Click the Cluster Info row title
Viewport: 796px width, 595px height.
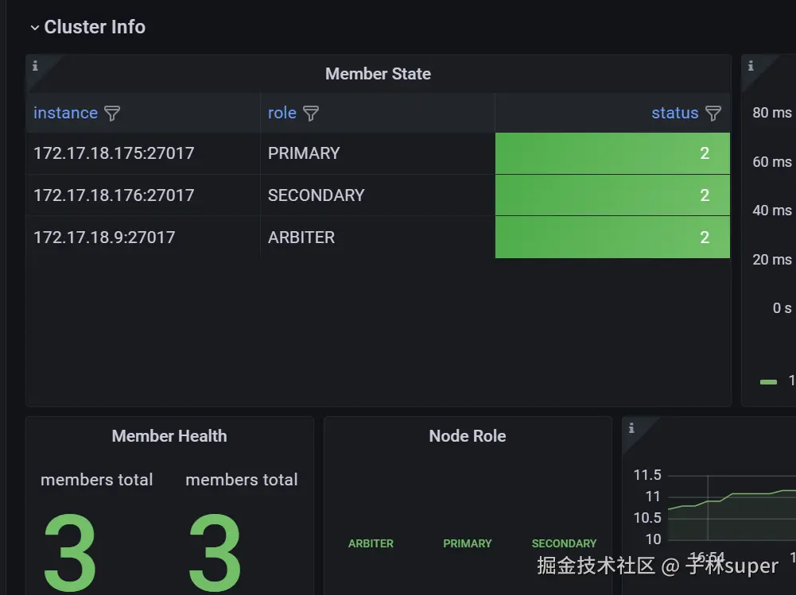click(95, 27)
